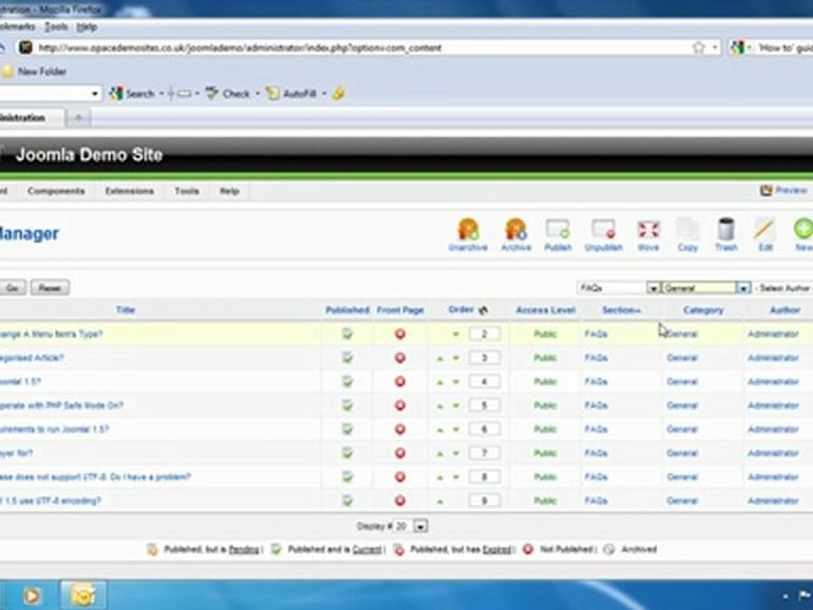
Task: Open the Firefox Help menu
Action: click(86, 27)
